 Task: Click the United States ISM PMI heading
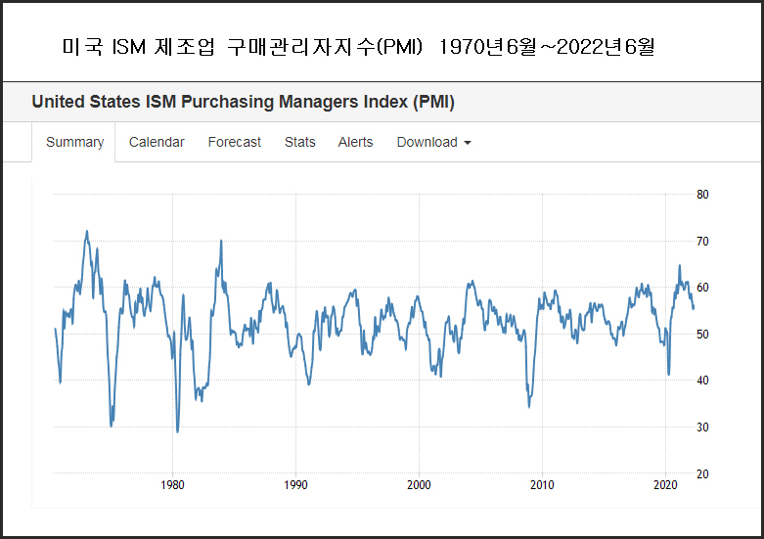(x=243, y=102)
